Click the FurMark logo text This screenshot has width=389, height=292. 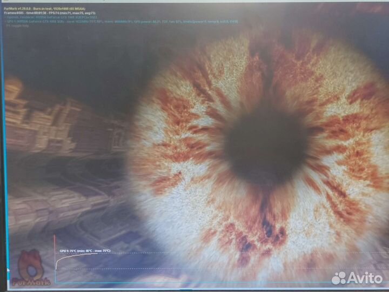(x=32, y=281)
